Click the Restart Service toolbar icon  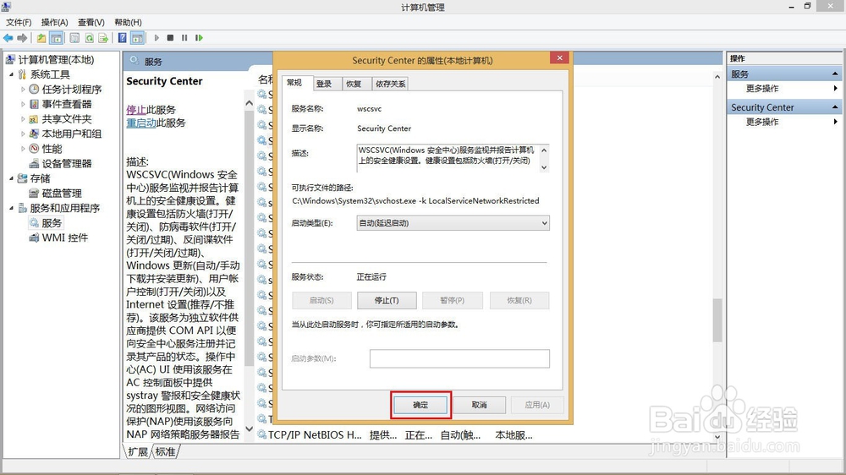click(199, 38)
